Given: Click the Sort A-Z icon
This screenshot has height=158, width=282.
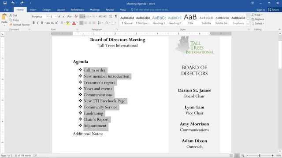Looking at the screenshot, I should click(111, 17).
